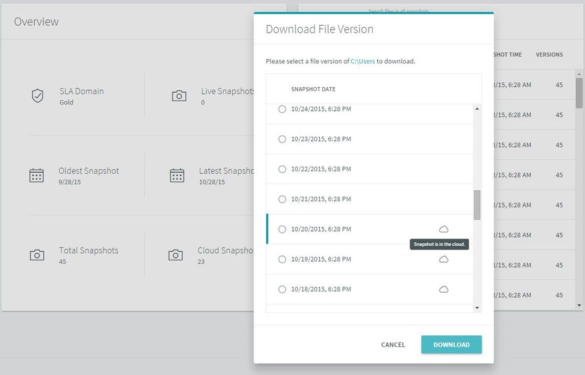Click the Overview heading in background panel
The image size is (585, 375).
(x=36, y=22)
